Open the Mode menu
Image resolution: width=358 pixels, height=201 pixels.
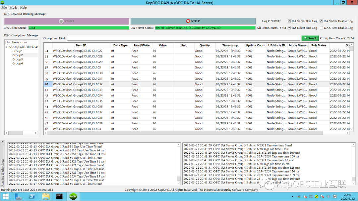(x=13, y=8)
